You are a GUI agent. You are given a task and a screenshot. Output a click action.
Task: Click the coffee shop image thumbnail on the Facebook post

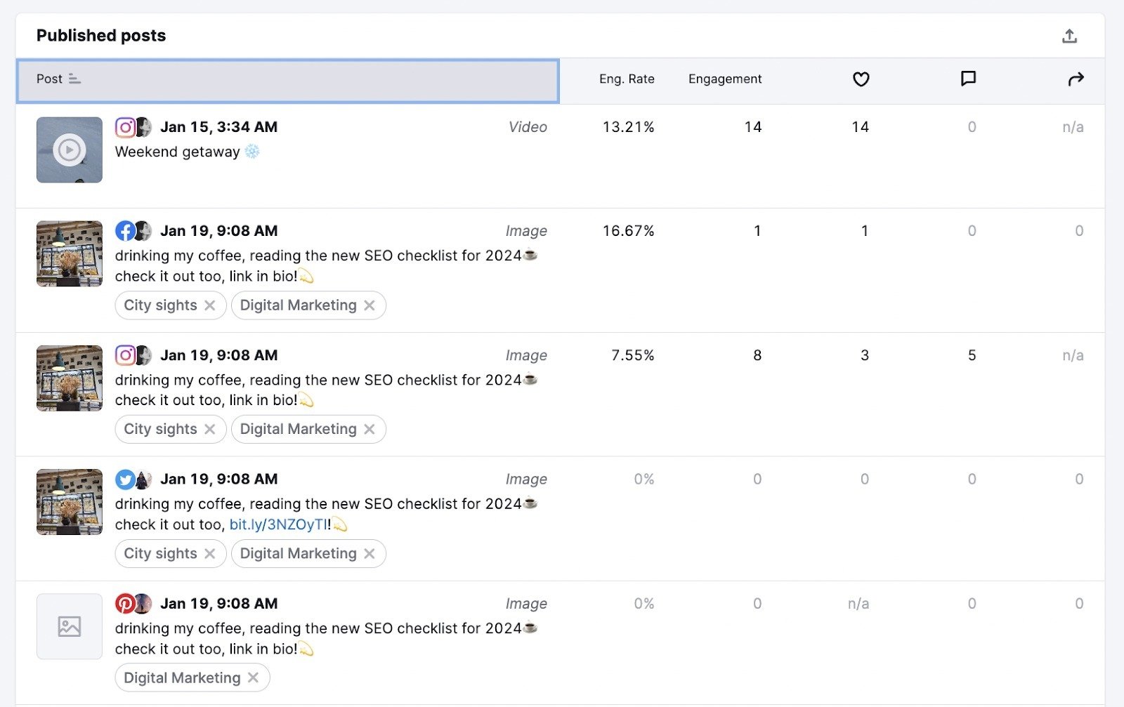(69, 253)
